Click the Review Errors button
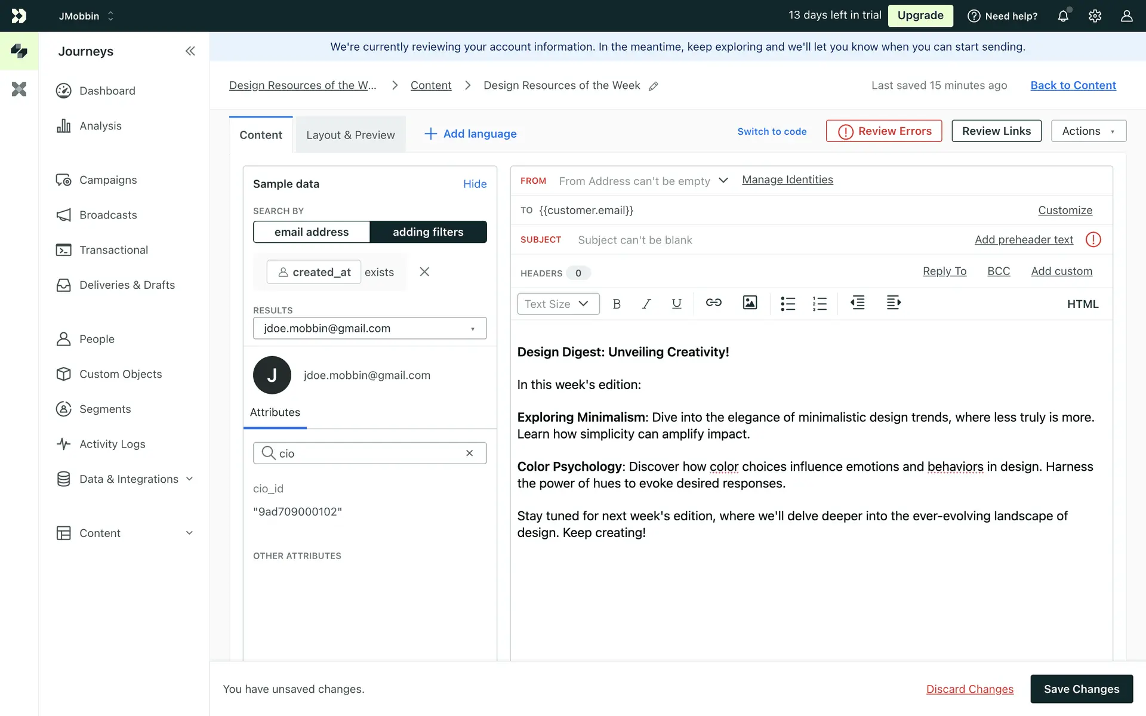 (884, 131)
